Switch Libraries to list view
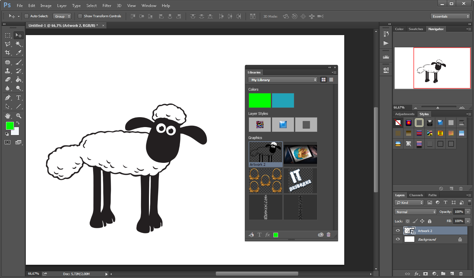Viewport: 474px width, 278px height. [x=331, y=80]
